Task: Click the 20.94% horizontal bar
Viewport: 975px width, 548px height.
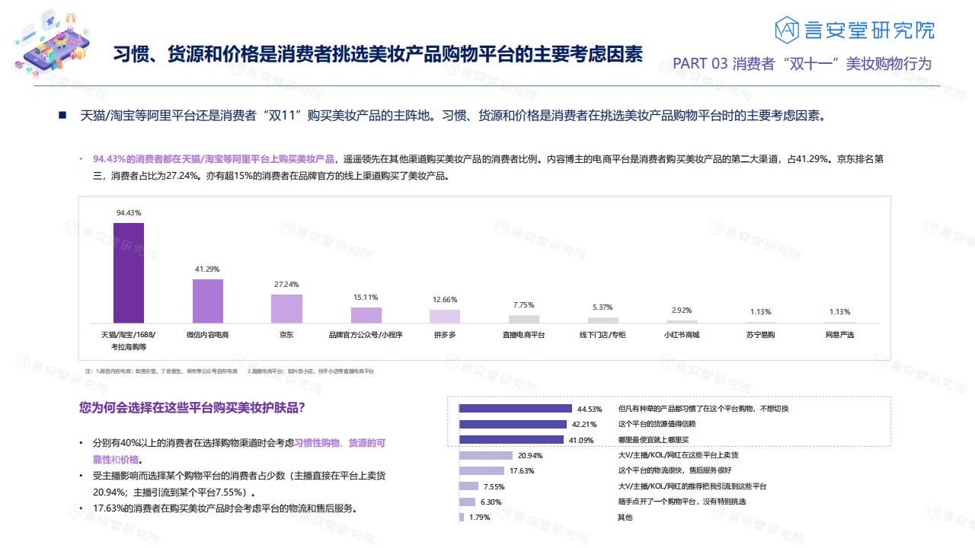Action: coord(485,455)
